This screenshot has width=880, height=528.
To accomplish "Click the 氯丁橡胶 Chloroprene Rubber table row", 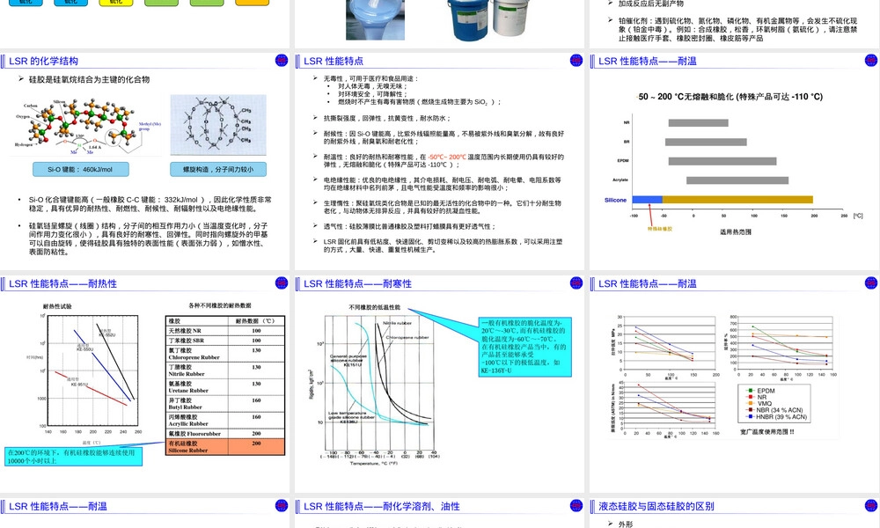I will (225, 354).
